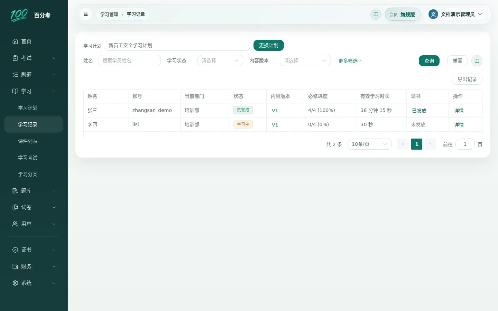Click the book icon beside 会员 旗舰版
The image size is (498, 311).
(x=376, y=14)
